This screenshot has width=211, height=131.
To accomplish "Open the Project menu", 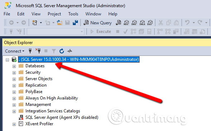I will tap(54, 14).
